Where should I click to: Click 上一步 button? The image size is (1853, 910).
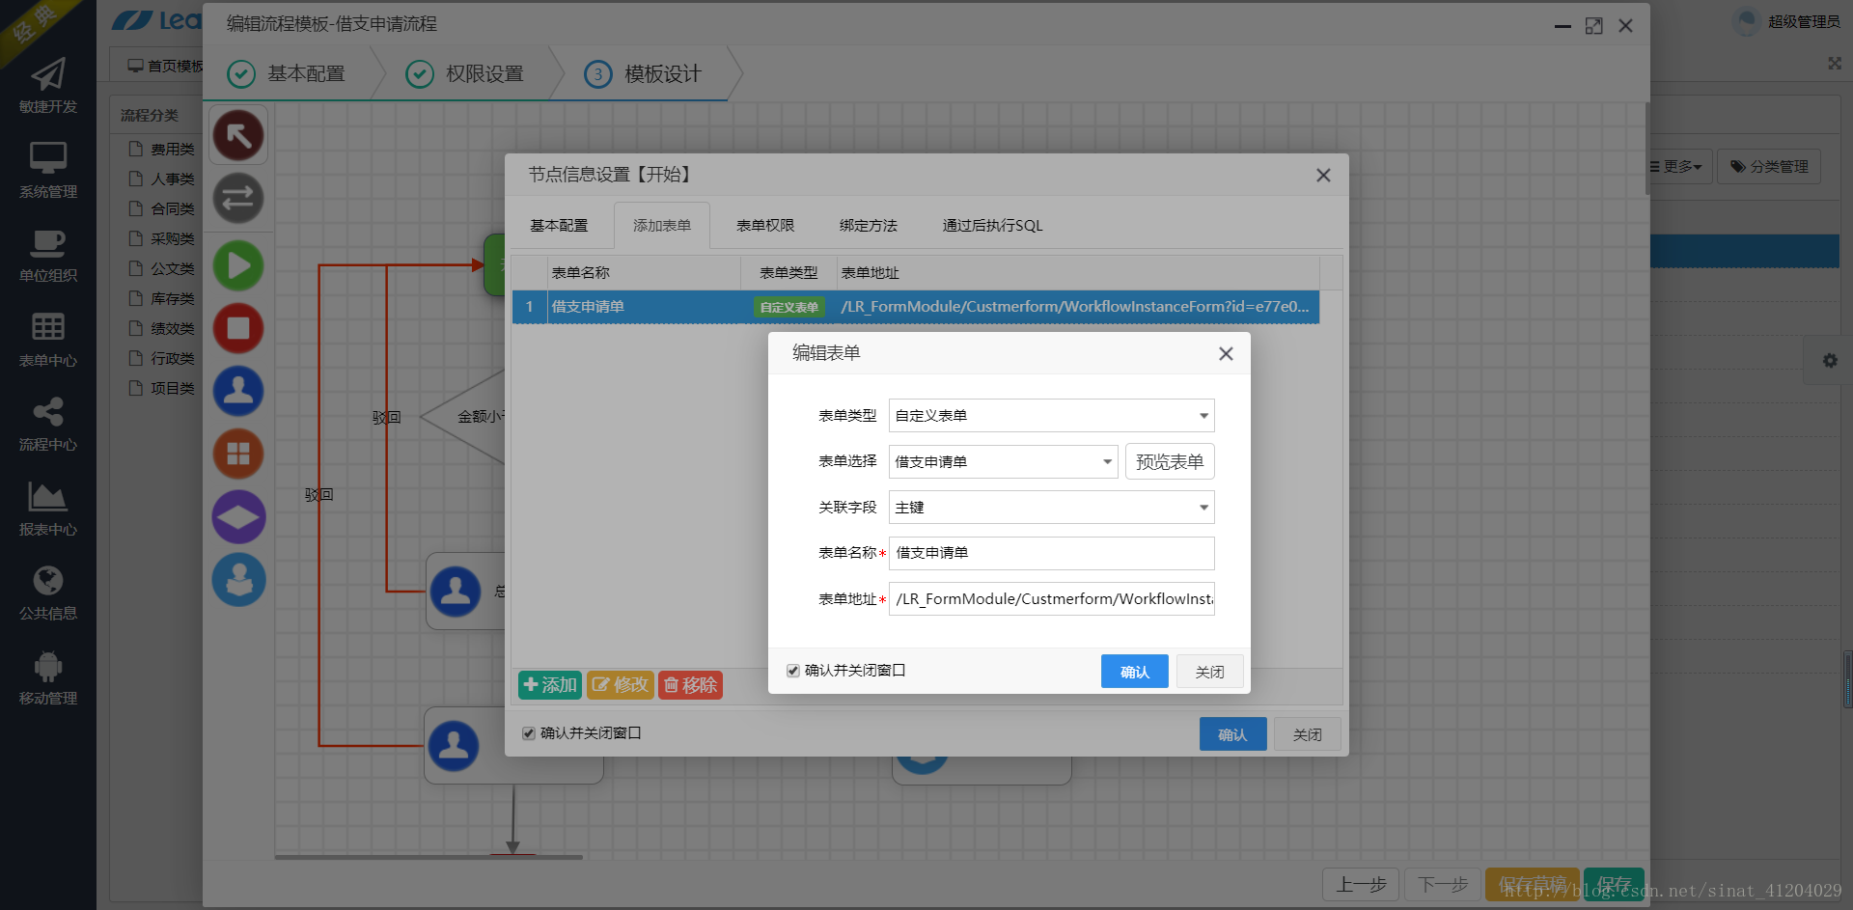click(x=1361, y=885)
